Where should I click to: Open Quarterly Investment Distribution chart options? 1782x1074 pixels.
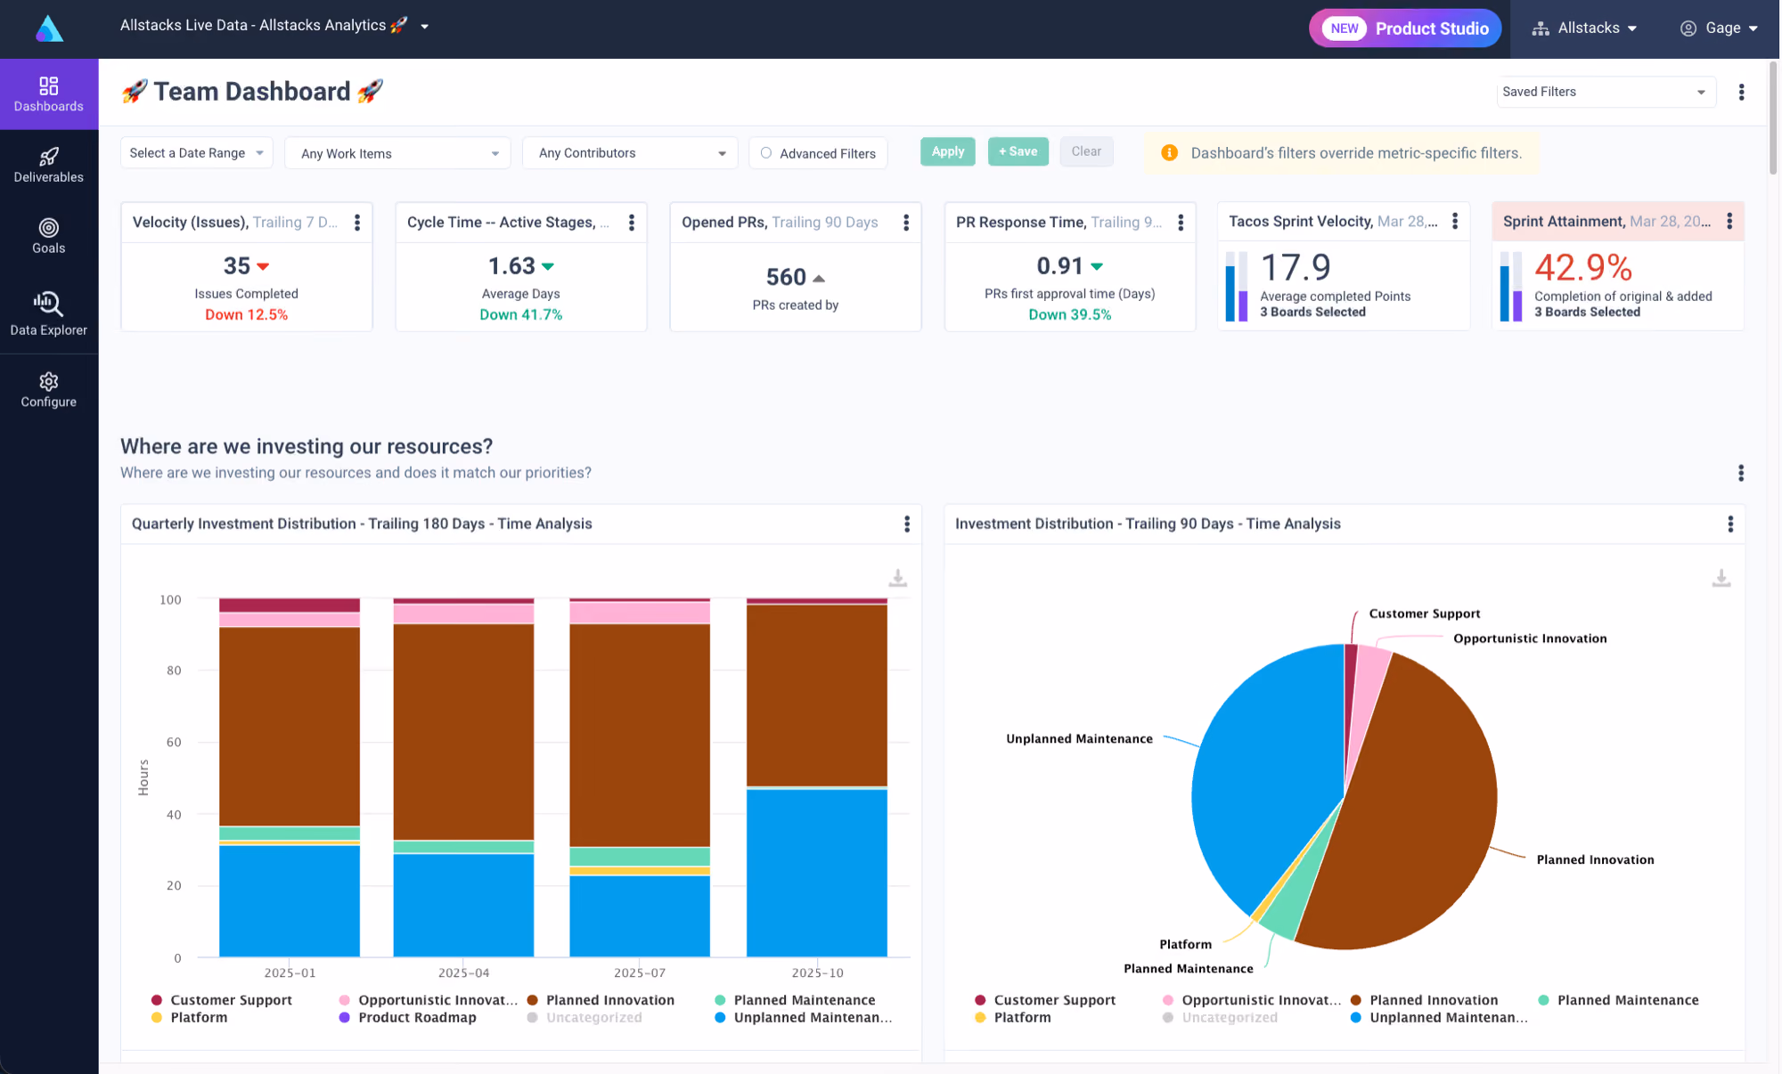[x=907, y=525]
